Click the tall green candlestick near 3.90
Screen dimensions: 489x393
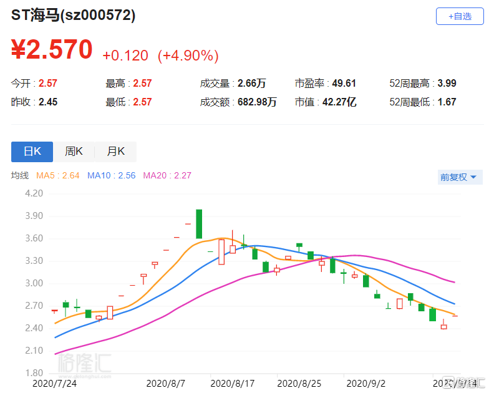point(199,224)
